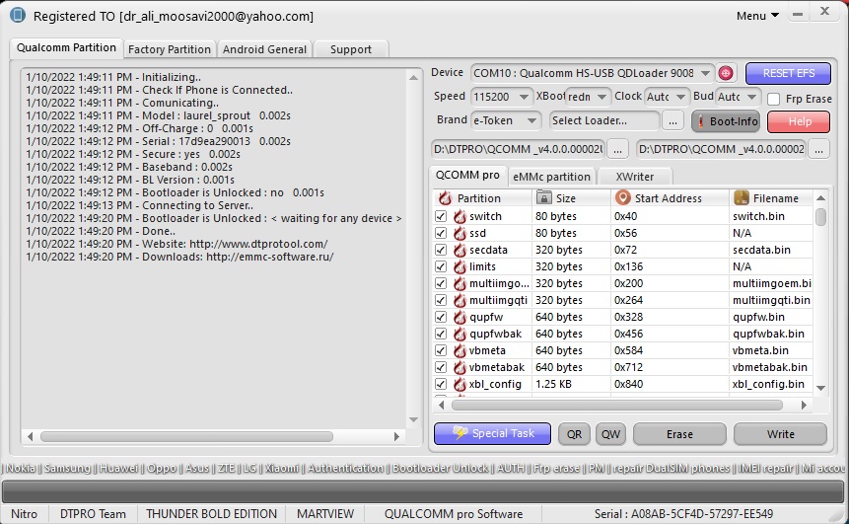Screen dimensions: 849x524
Task: Click the red target icon beside Device dropdown
Action: pos(726,73)
